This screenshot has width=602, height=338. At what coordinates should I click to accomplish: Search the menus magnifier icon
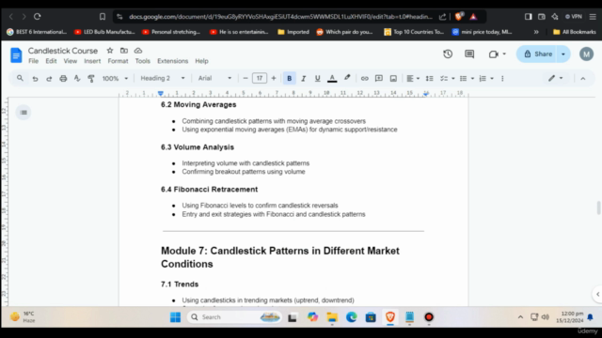coord(20,78)
